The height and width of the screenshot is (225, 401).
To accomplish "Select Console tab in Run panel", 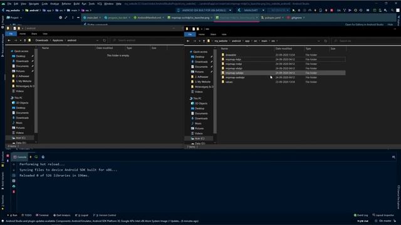I will [x=20, y=157].
